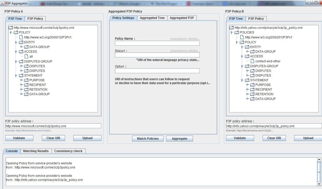The width and height of the screenshot is (322, 189).
Task: Select root folder icon of microsoft p3policy.xml
Action: pos(11,28)
